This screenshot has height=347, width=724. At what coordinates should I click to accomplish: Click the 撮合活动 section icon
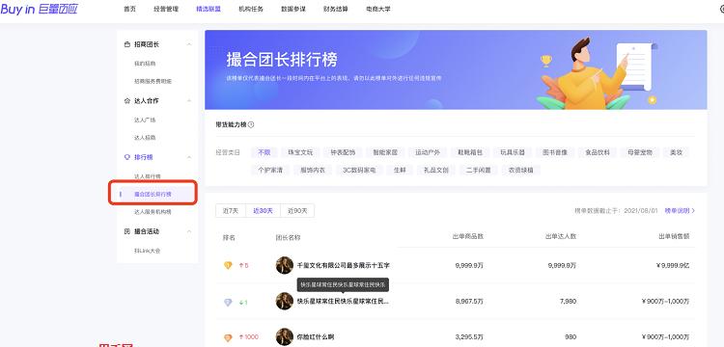coord(127,231)
